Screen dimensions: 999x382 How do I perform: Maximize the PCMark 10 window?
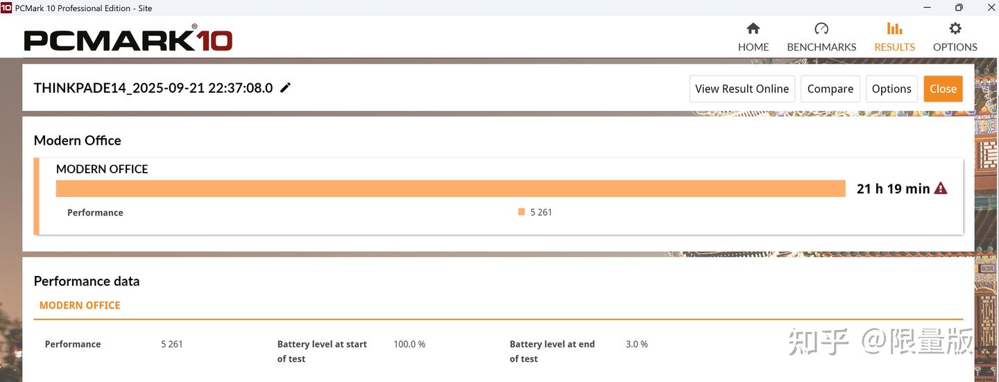tap(959, 8)
